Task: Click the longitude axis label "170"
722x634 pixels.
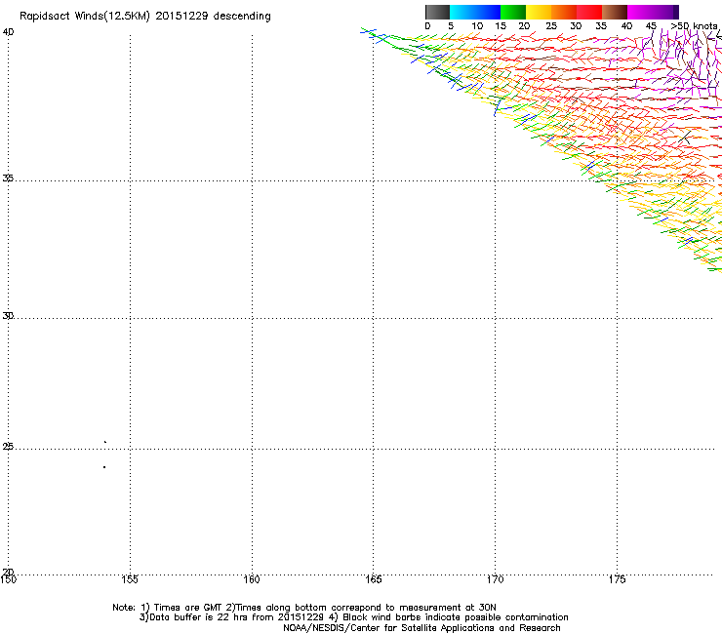Action: [x=495, y=579]
